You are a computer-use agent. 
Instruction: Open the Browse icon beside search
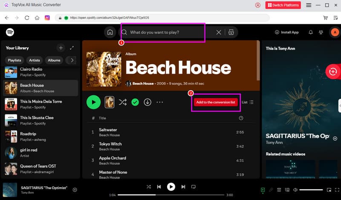231,32
